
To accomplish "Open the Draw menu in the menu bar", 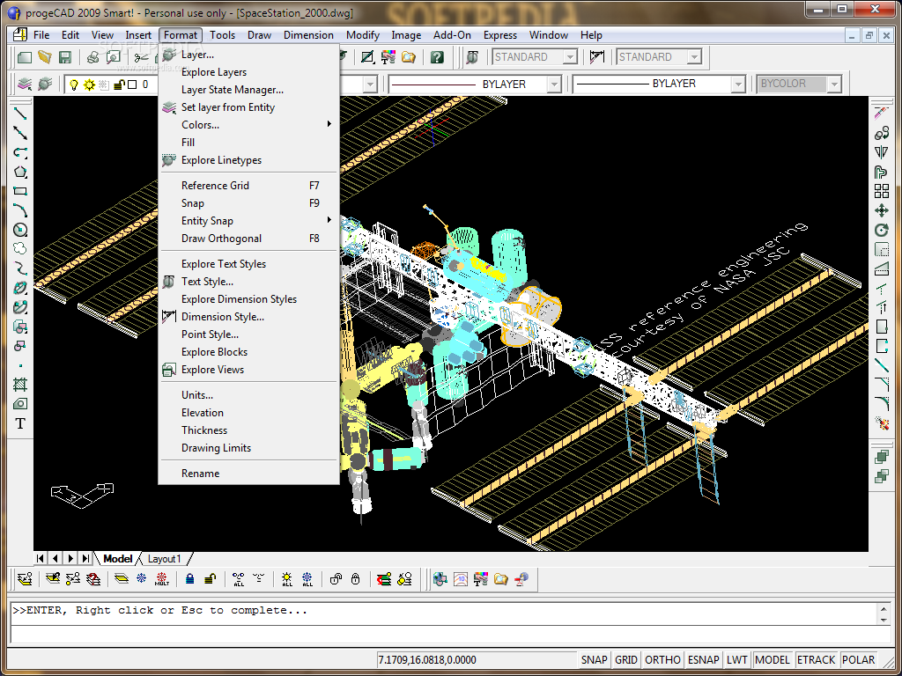I will 260,35.
